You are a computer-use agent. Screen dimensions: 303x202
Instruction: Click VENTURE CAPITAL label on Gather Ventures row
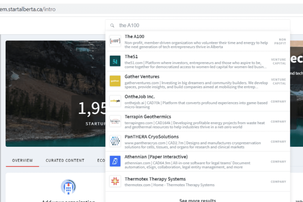278,82
